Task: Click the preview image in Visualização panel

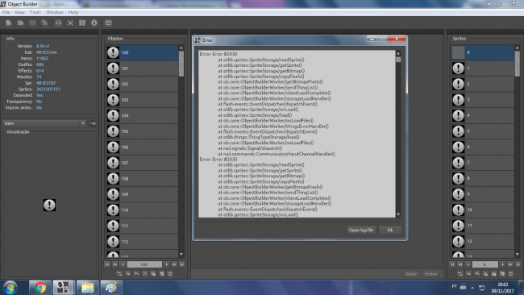Action: 49,205
